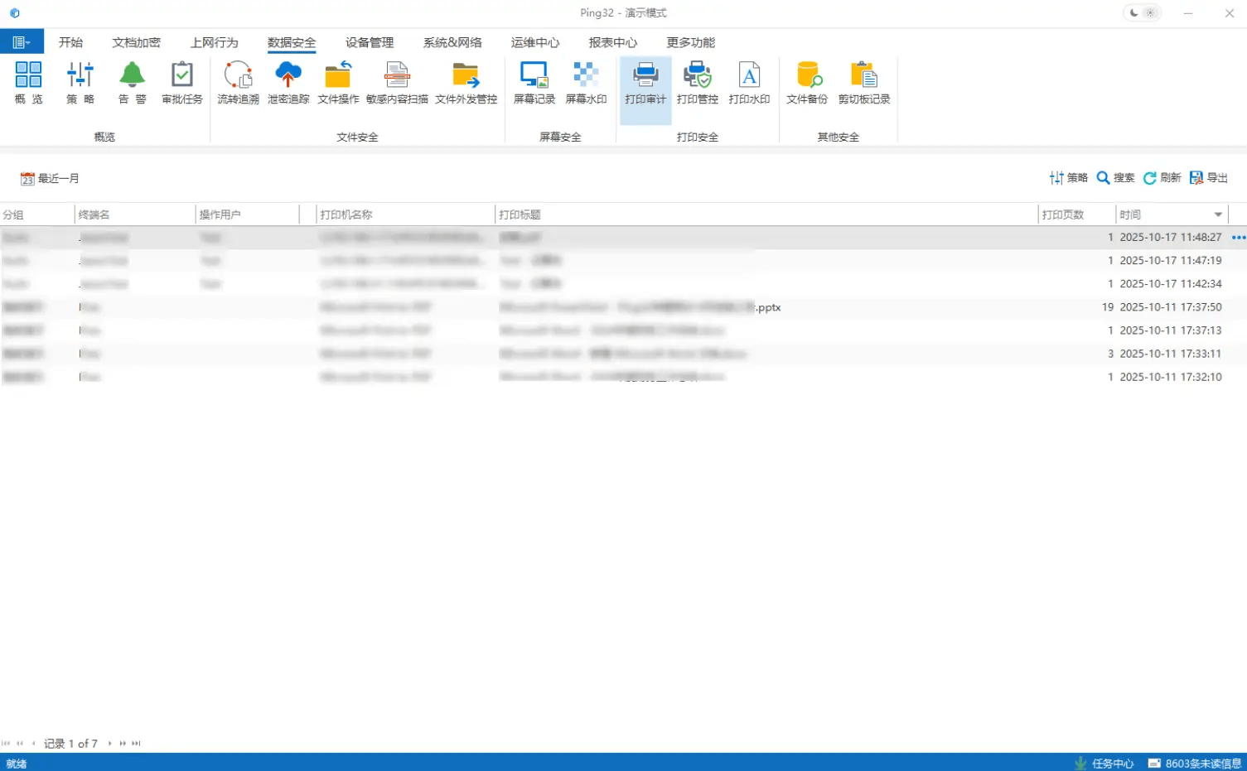Viewport: 1247px width, 771px height.
Task: Click the 导出 export button
Action: click(x=1209, y=178)
